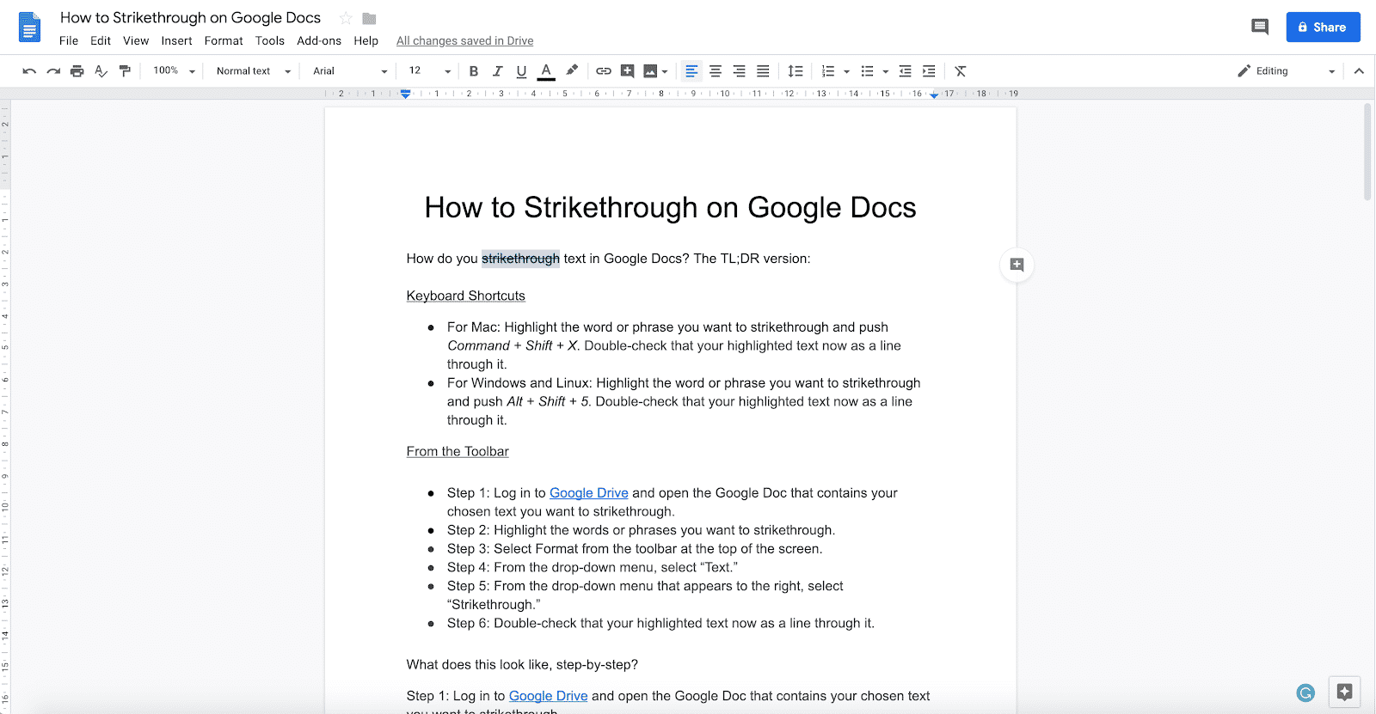The height and width of the screenshot is (714, 1376).
Task: Print the document
Action: point(77,71)
